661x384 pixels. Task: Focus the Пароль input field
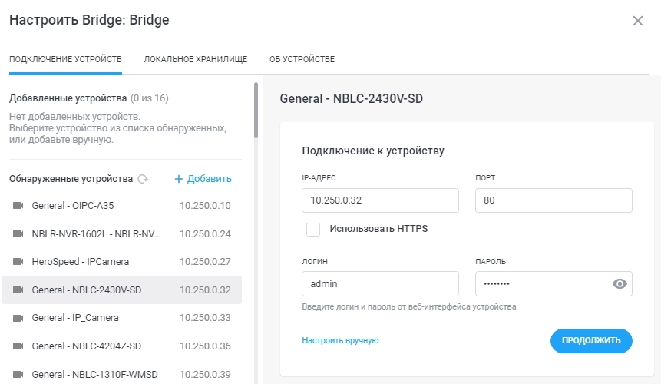(554, 283)
